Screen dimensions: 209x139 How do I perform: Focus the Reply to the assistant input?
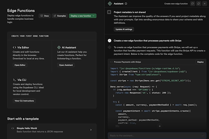tap(157, 136)
